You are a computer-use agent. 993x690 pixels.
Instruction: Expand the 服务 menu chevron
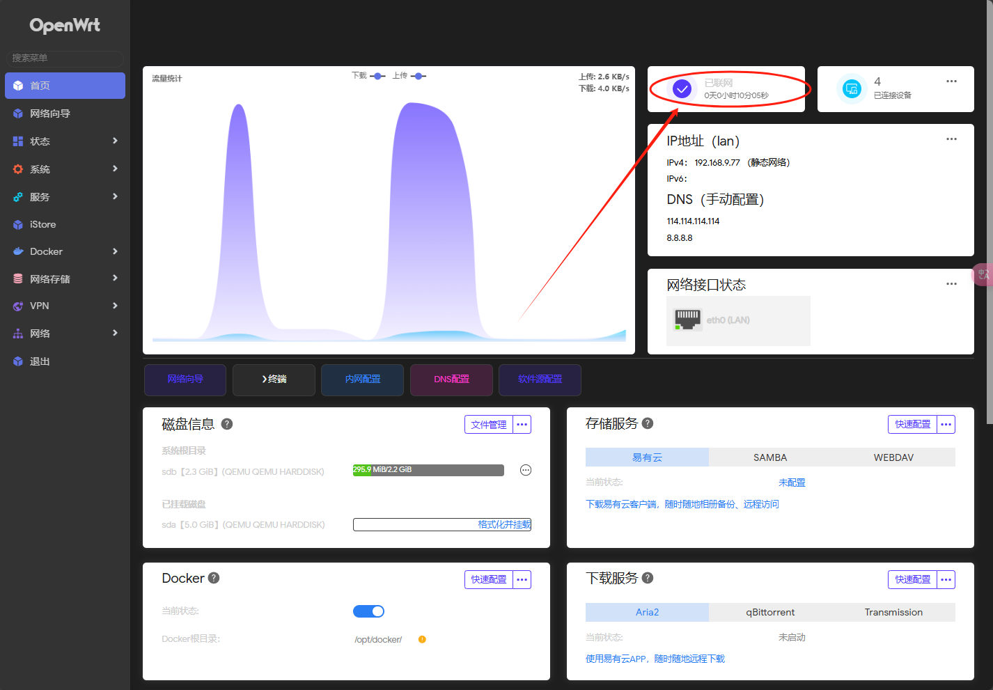point(115,196)
